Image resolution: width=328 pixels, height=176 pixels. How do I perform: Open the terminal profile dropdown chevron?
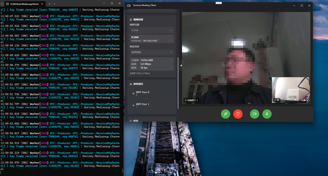click(54, 4)
